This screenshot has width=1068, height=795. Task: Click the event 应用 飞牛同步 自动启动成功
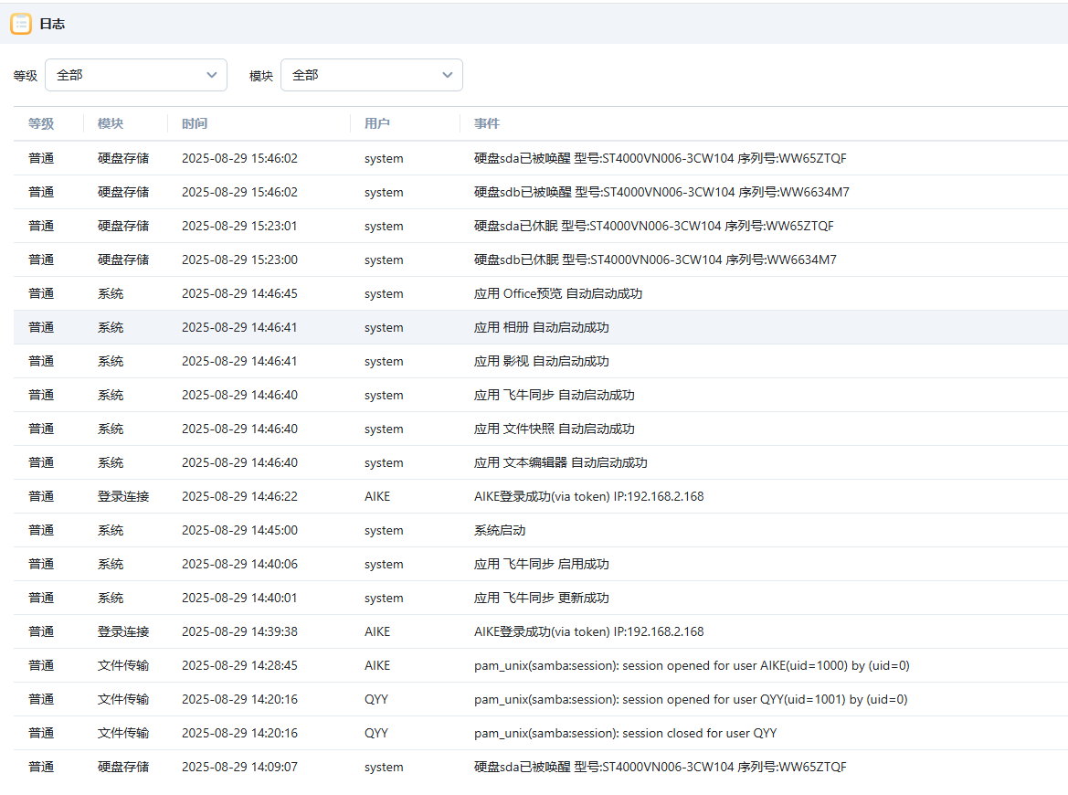point(555,395)
